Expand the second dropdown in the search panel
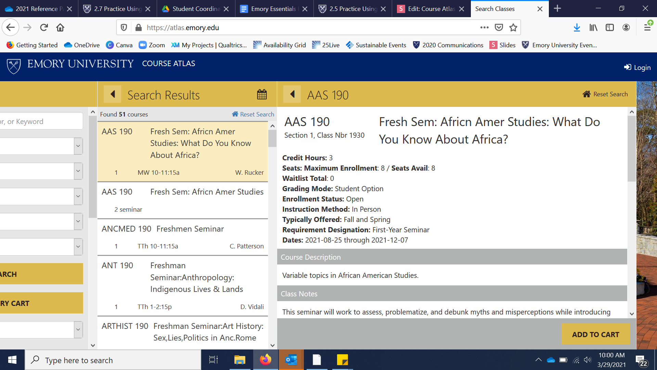The image size is (657, 370). click(x=78, y=171)
